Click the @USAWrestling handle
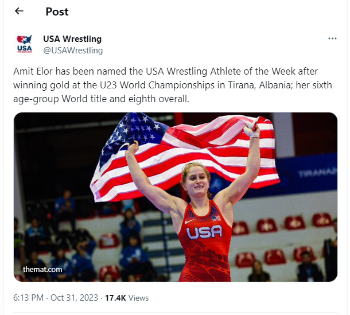 click(x=73, y=50)
